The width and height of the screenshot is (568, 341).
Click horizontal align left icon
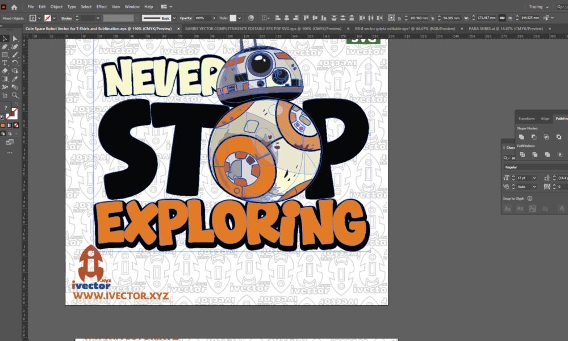(x=278, y=18)
